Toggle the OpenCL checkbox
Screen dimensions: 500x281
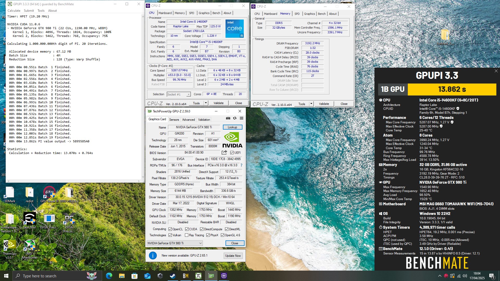170,229
